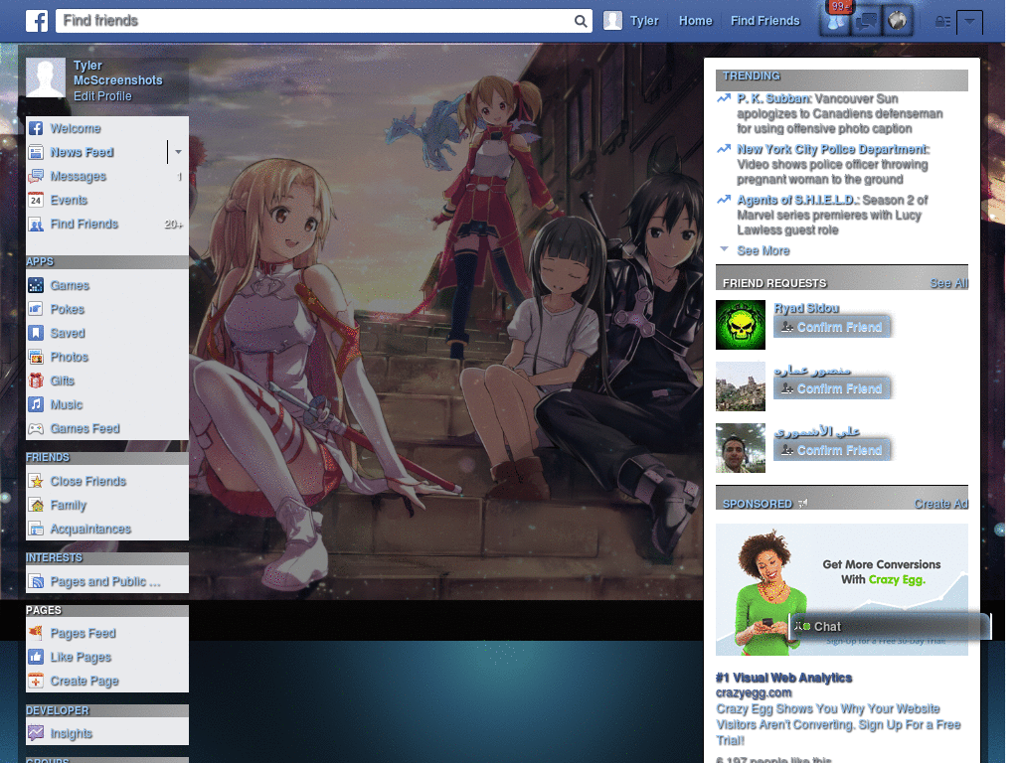1018x763 pixels.
Task: Click the Like Pages thumbs-up icon
Action: pos(37,658)
